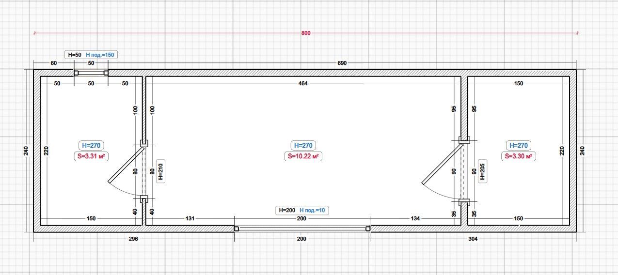Click the 240 dimension at the plan's right end
Screen dimensions: 618x275
tap(583, 152)
